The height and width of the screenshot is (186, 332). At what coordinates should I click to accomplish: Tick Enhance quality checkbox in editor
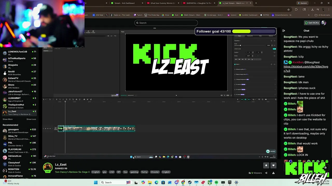pyautogui.click(x=235, y=69)
